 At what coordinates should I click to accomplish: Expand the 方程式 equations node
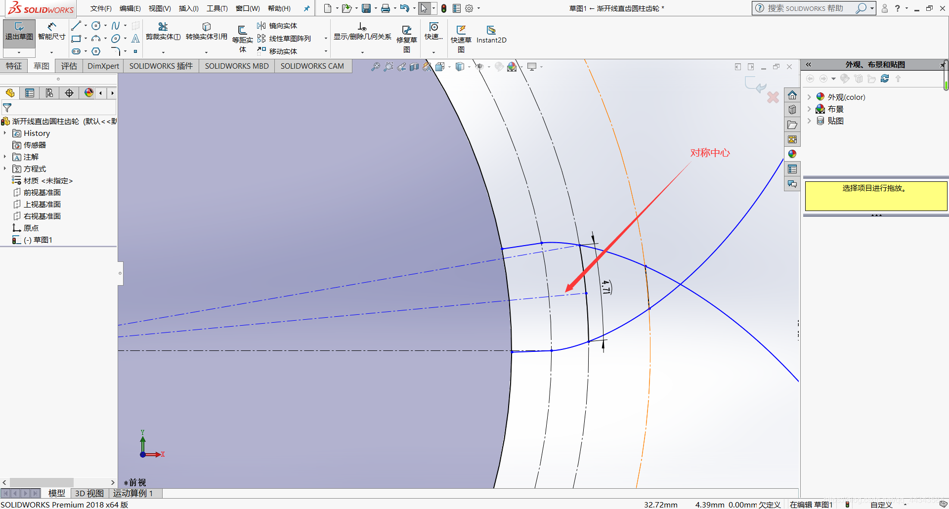tap(5, 169)
